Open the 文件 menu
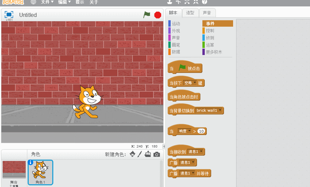The height and width of the screenshot is (187, 310). pos(47,2)
